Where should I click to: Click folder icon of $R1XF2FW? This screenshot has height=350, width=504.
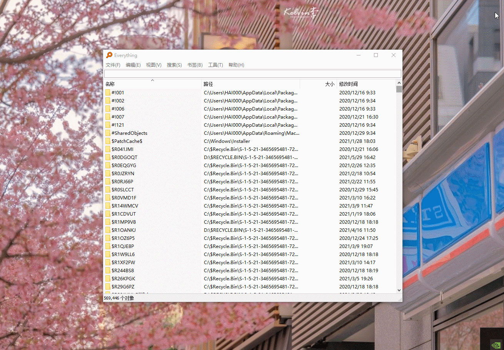tap(108, 262)
